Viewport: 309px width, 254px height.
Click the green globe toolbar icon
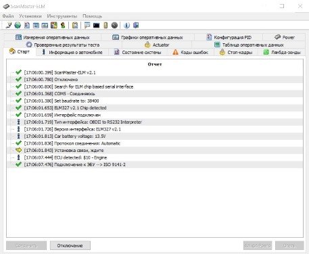(x=18, y=26)
